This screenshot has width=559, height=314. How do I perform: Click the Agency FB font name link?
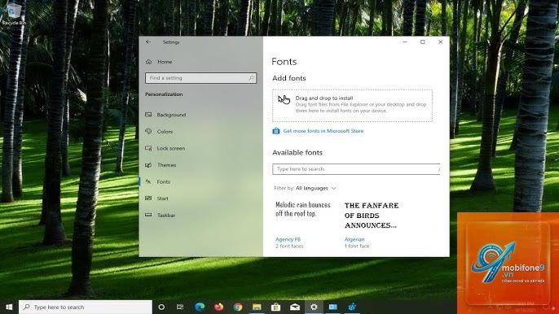(x=288, y=240)
